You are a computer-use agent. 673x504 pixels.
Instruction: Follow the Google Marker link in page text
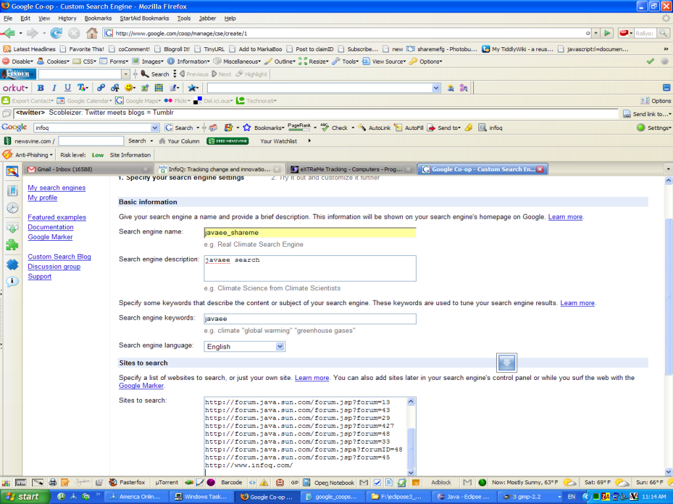click(141, 386)
